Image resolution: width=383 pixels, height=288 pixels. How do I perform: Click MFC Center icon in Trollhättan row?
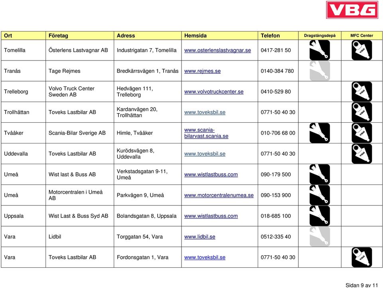tap(361, 112)
